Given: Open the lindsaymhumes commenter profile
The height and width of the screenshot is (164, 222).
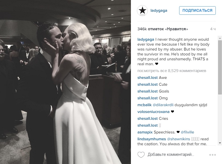Looking at the screenshot, I should coord(151,139).
